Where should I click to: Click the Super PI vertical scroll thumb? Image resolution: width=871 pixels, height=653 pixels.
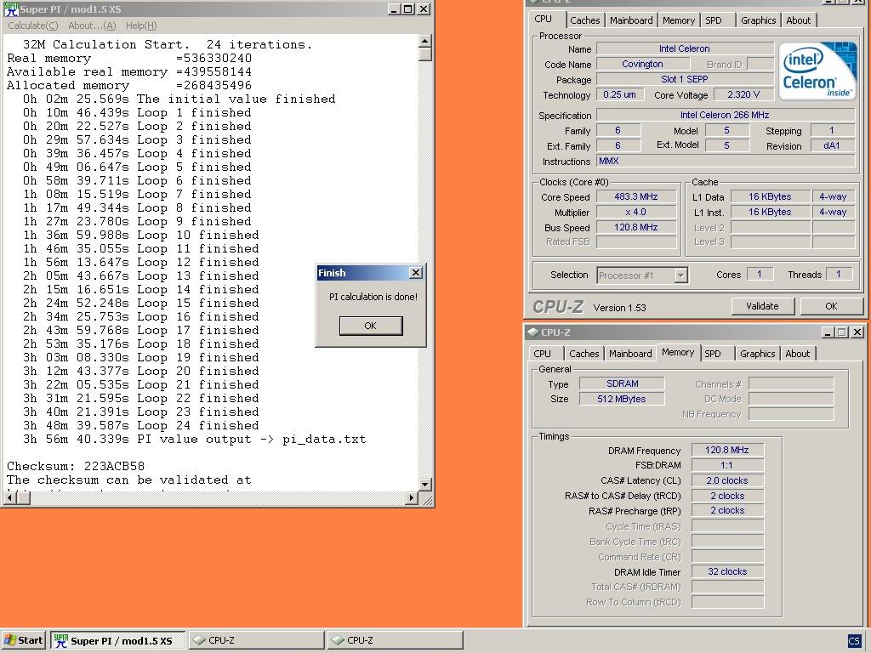point(425,54)
